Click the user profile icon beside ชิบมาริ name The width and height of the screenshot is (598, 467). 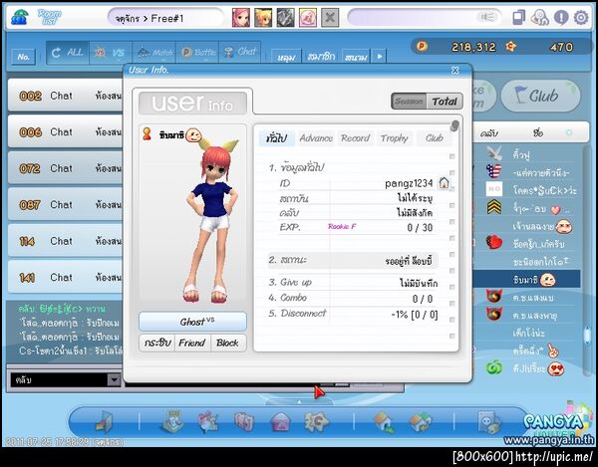(x=147, y=134)
